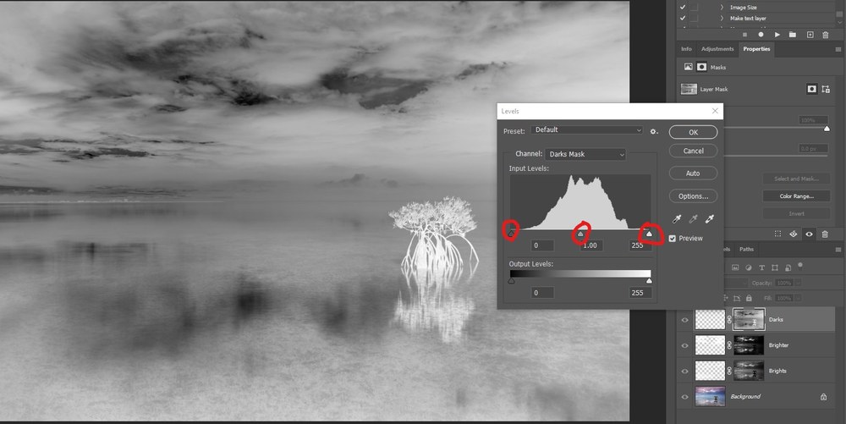This screenshot has width=846, height=424.
Task: Click the prevent artboard auto-nesting lock icon
Action: coord(739,298)
